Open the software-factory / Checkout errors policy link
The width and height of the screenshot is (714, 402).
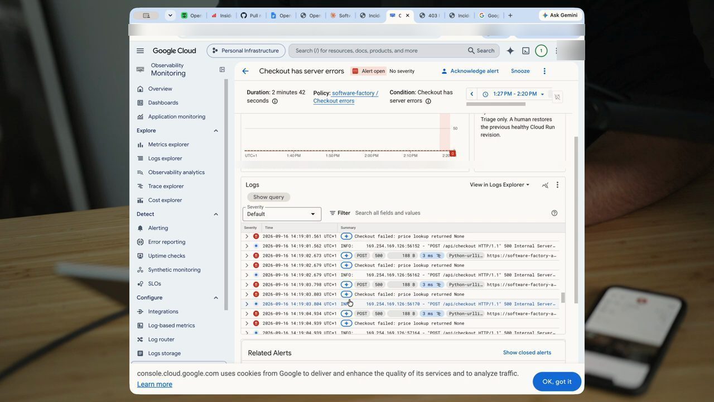346,97
